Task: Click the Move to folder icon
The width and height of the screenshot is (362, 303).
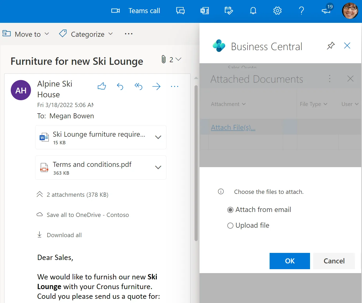Action: click(x=7, y=34)
